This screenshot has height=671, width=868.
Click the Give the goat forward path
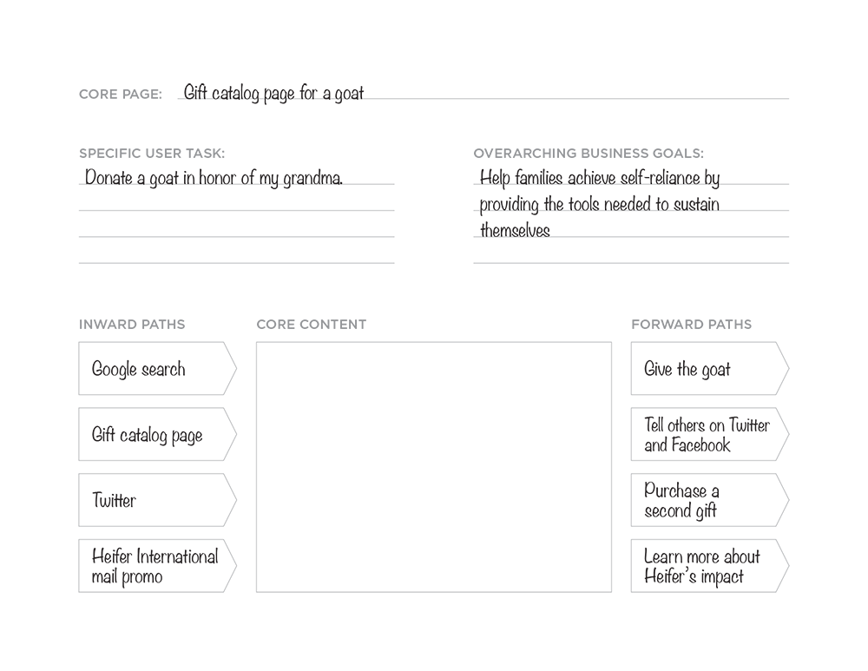point(710,369)
